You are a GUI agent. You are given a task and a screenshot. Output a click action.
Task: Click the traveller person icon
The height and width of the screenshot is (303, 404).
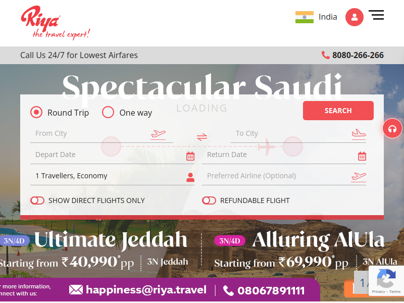(190, 177)
